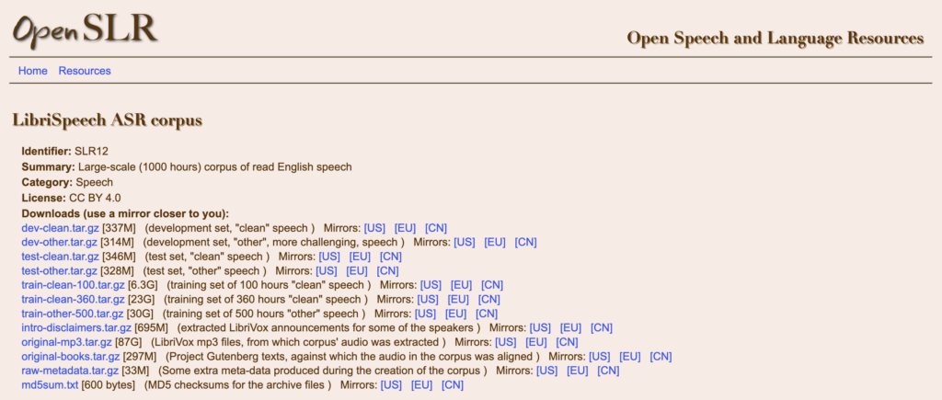Use CN mirror for original-mp3

[x=567, y=342]
